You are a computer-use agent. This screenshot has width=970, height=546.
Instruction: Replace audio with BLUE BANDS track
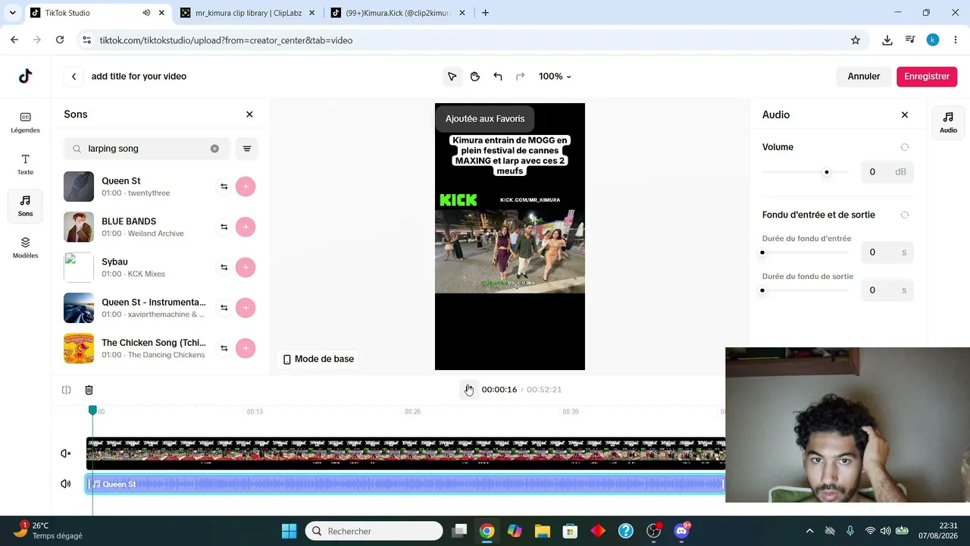tap(224, 227)
